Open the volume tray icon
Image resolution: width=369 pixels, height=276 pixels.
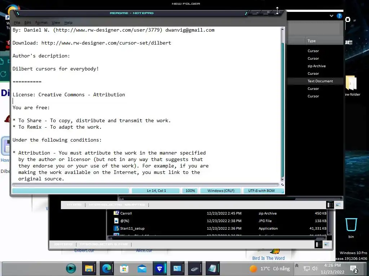click(315, 268)
